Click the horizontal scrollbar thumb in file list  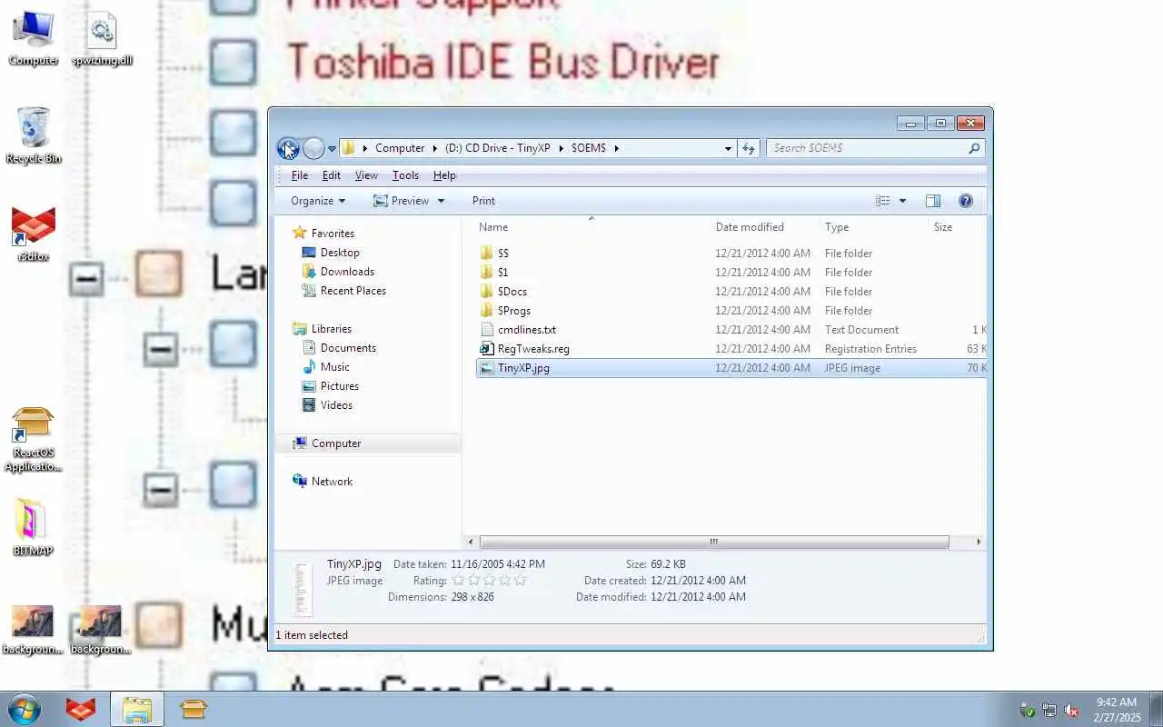coord(714,542)
